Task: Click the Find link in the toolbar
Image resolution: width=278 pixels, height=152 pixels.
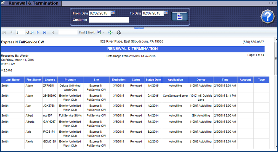Action: coord(82,33)
